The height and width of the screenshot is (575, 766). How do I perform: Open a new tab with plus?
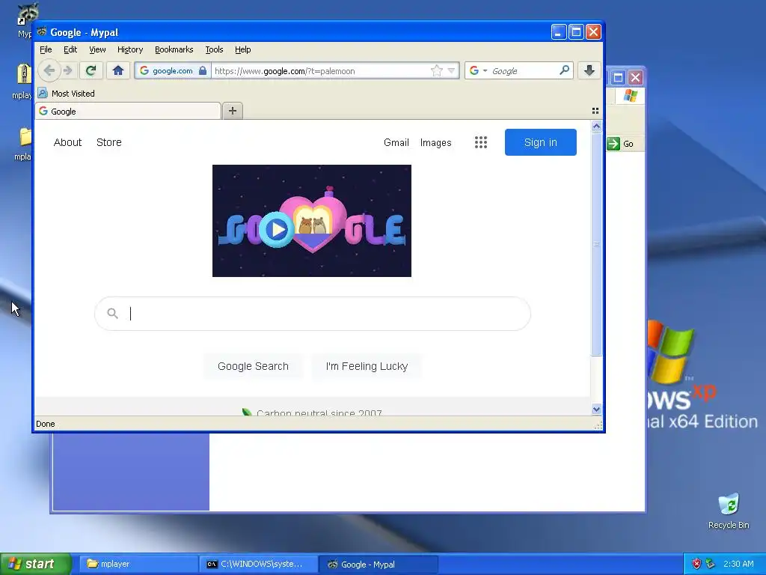[233, 111]
